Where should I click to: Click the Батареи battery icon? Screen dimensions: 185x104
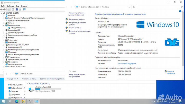coord(6,23)
